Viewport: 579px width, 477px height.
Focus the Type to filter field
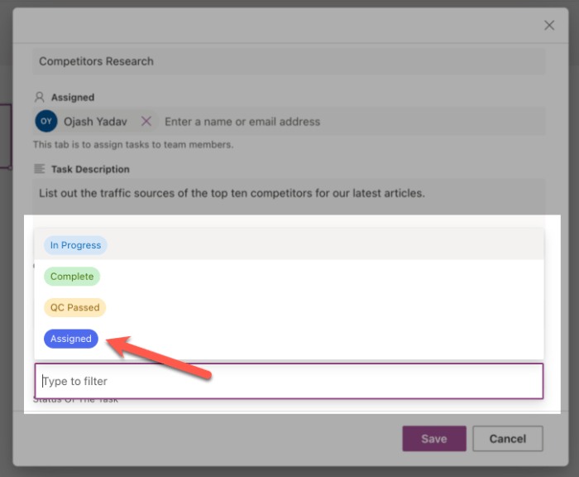[289, 381]
